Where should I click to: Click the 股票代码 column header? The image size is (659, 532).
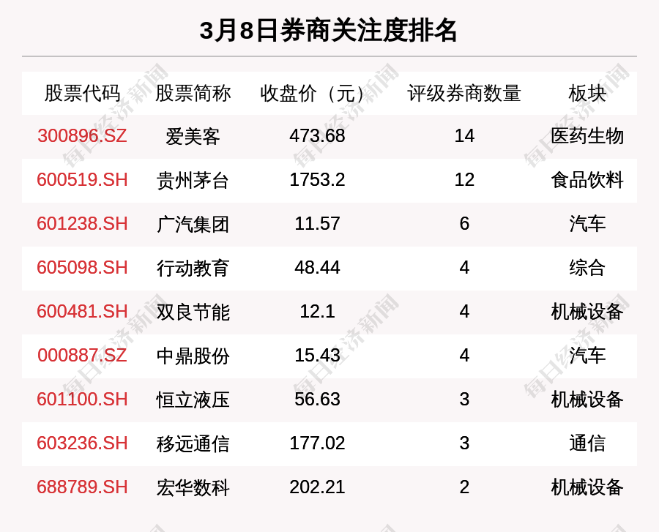click(x=82, y=93)
